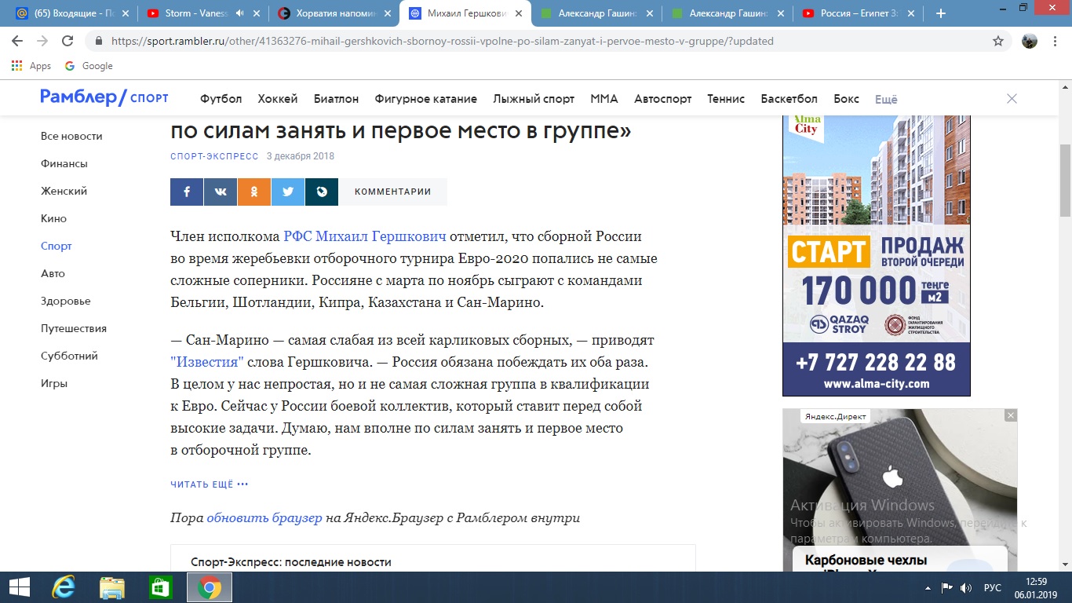This screenshot has height=603, width=1072.
Task: Open КОММЕНТАРИИ button
Action: pos(392,192)
